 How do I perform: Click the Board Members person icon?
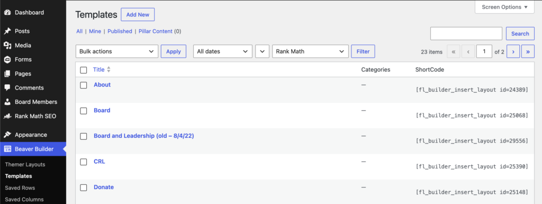[7, 102]
